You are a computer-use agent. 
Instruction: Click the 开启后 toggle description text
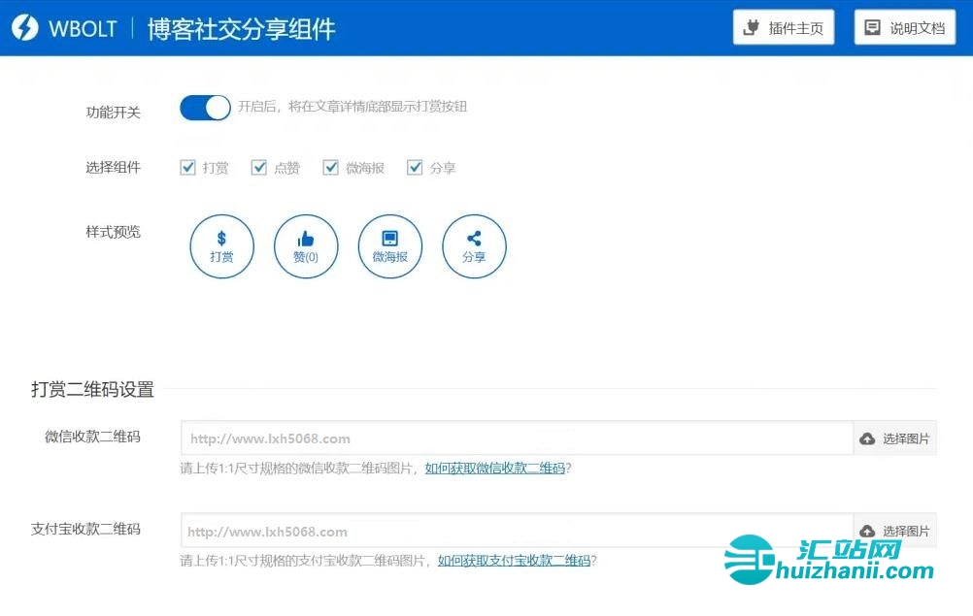coord(352,107)
